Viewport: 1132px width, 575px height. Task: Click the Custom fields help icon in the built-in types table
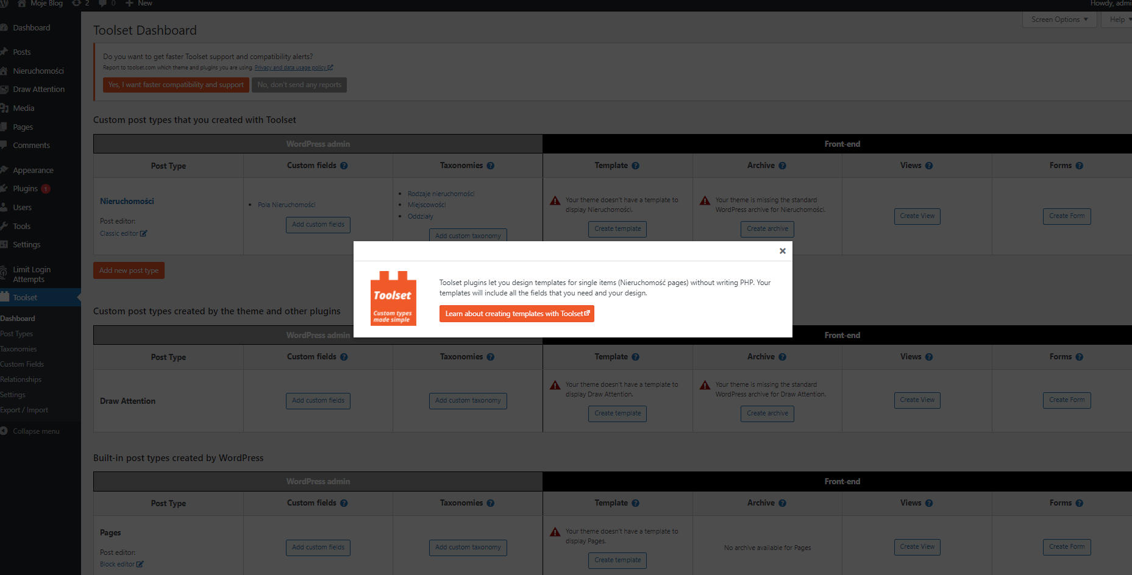point(344,503)
